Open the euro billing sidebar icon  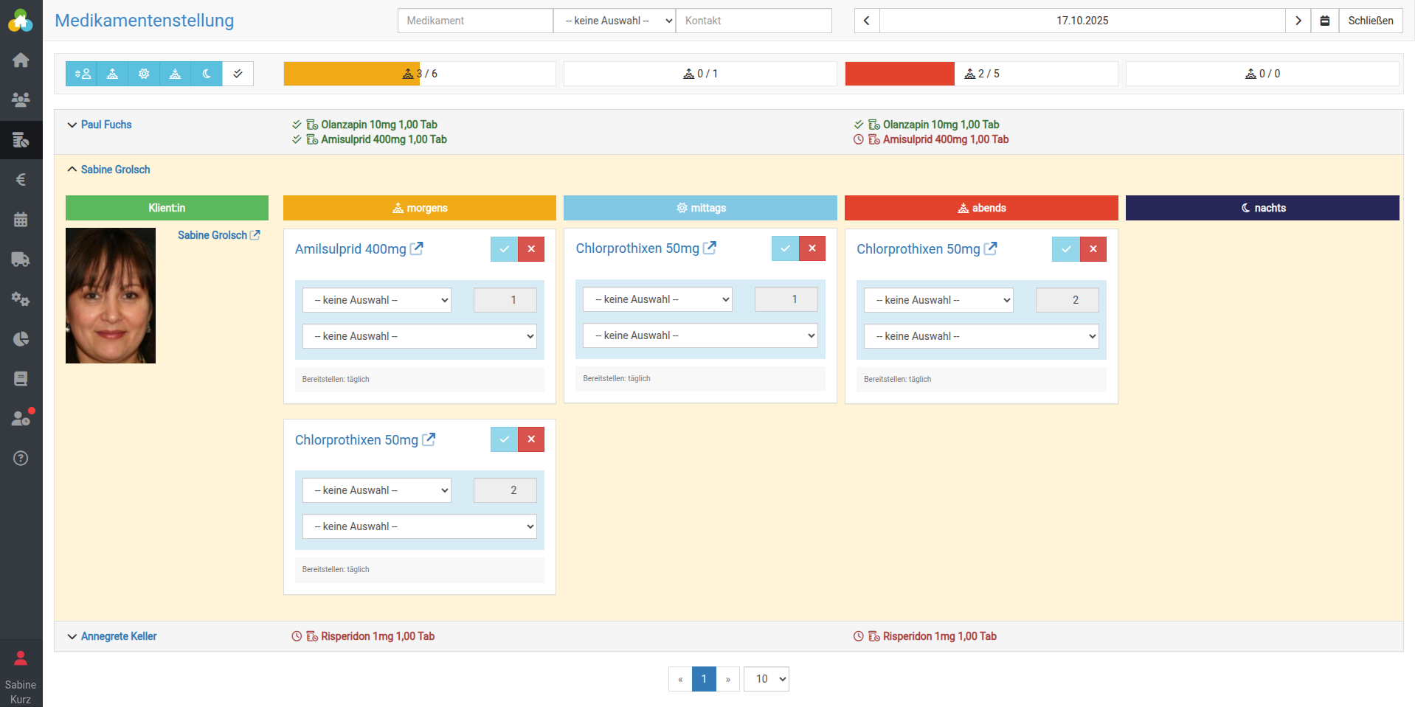point(21,180)
